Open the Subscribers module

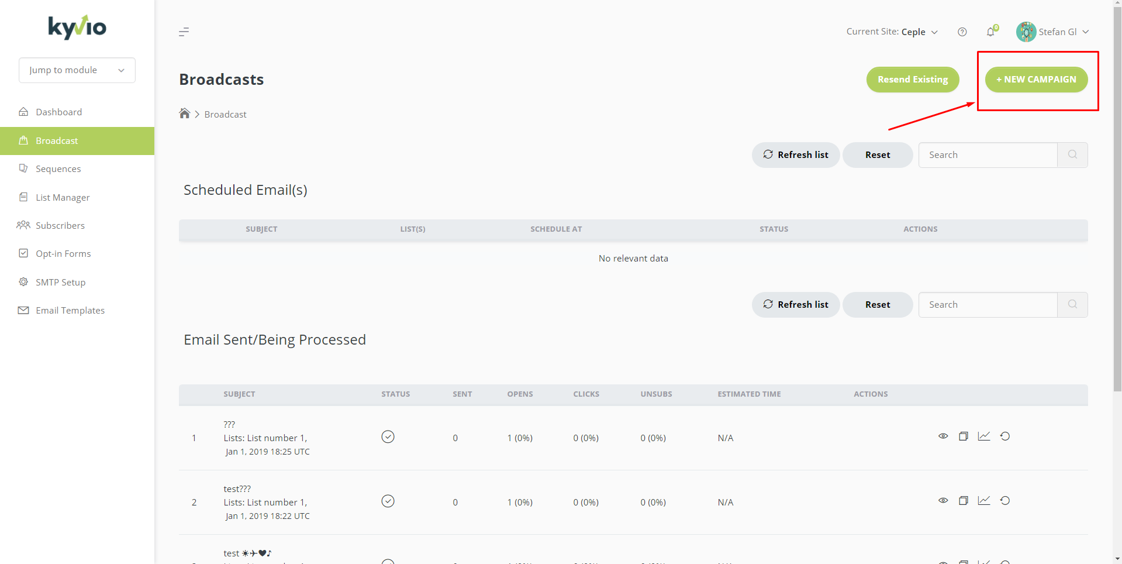[x=77, y=226]
